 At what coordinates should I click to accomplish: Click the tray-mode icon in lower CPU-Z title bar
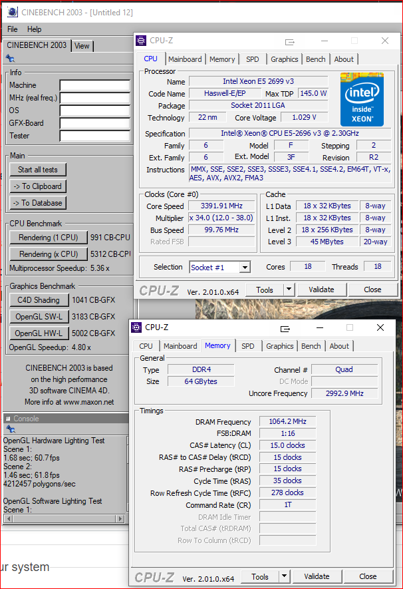pyautogui.click(x=285, y=329)
